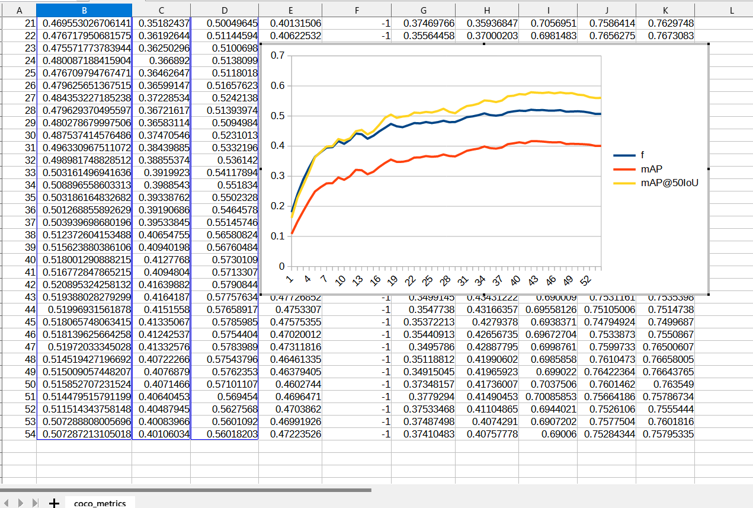Add a new sheet with the plus button
Screen dimensions: 753x508
pos(54,503)
